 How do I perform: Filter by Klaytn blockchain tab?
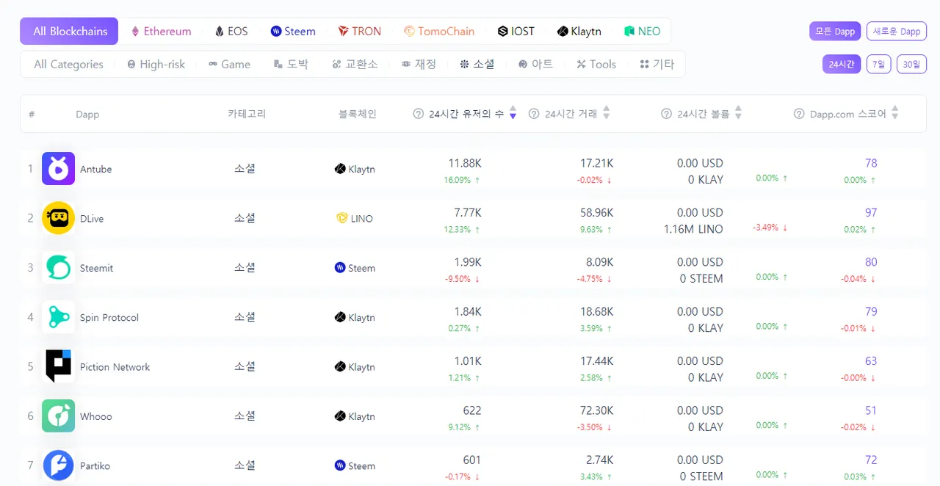click(x=579, y=31)
